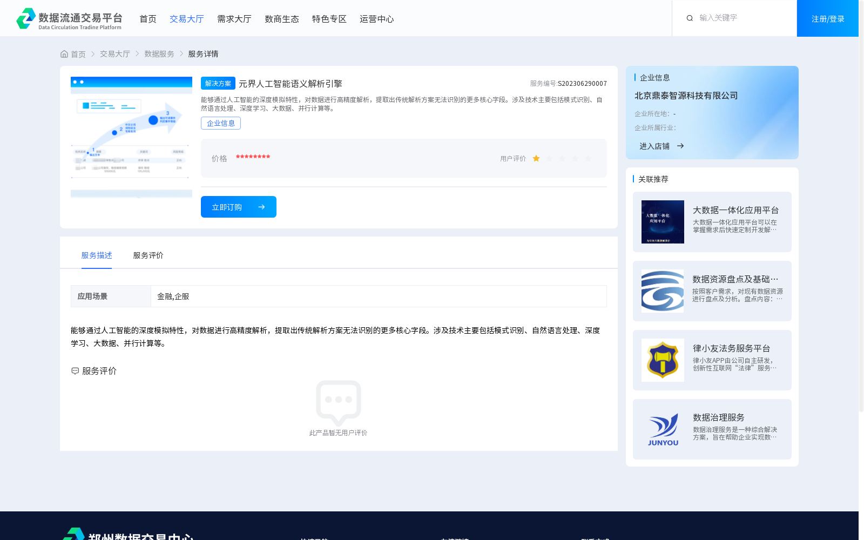Click the fifth rating star

pyautogui.click(x=588, y=158)
